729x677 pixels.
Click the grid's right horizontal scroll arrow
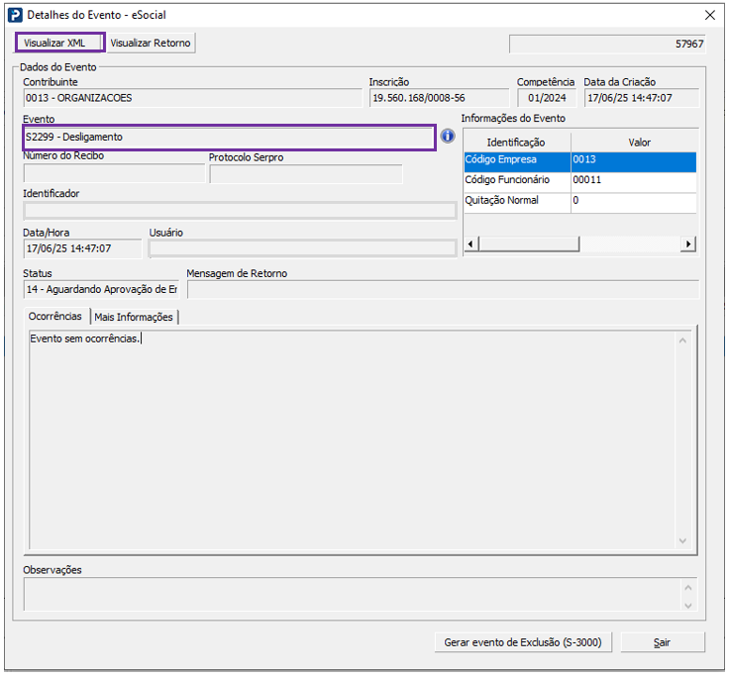pos(688,243)
